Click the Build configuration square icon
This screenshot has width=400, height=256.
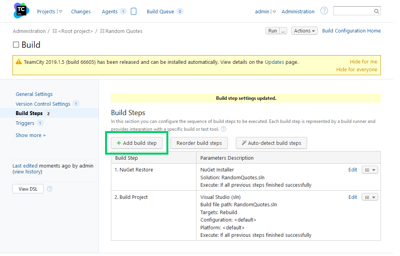tap(16, 45)
